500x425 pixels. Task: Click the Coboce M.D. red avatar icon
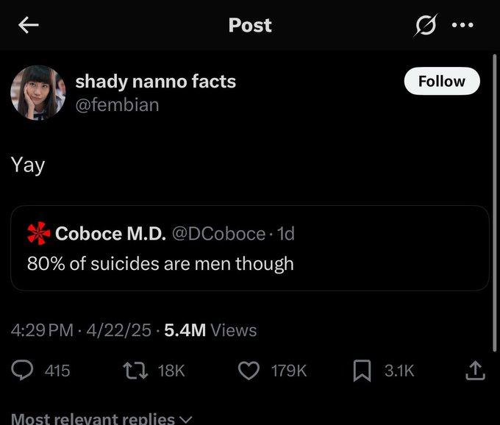pyautogui.click(x=39, y=234)
